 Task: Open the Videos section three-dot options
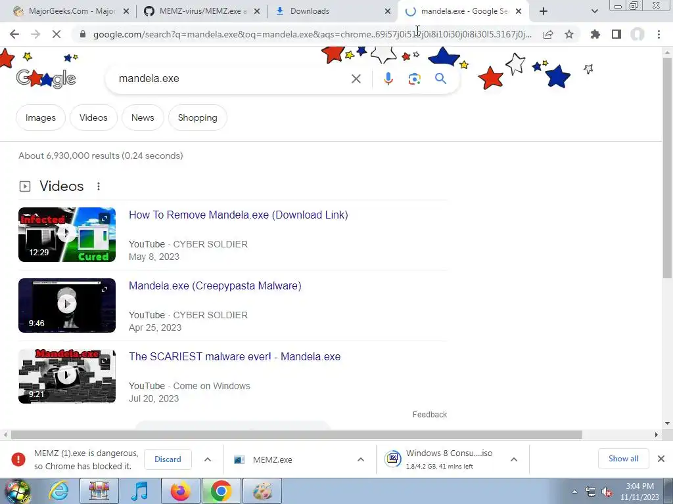pos(99,186)
